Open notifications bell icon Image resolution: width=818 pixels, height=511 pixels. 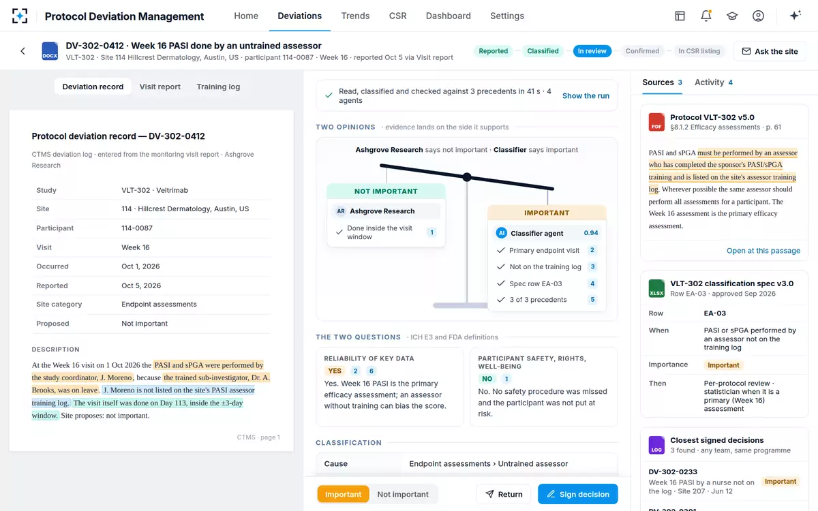coord(706,16)
